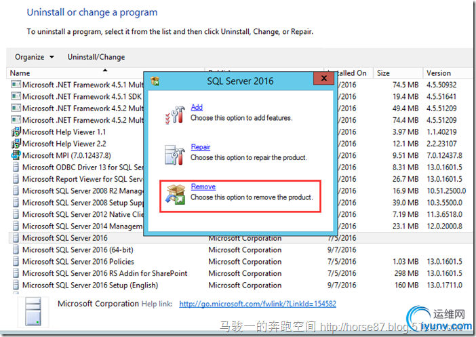Select Microsoft Report Viewer for SQL Server entry

click(83, 180)
